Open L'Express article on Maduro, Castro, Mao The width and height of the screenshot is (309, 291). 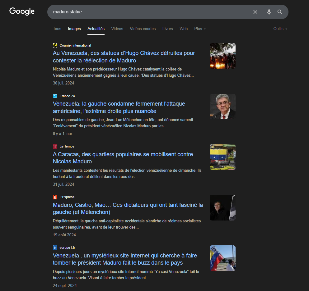coord(128,208)
